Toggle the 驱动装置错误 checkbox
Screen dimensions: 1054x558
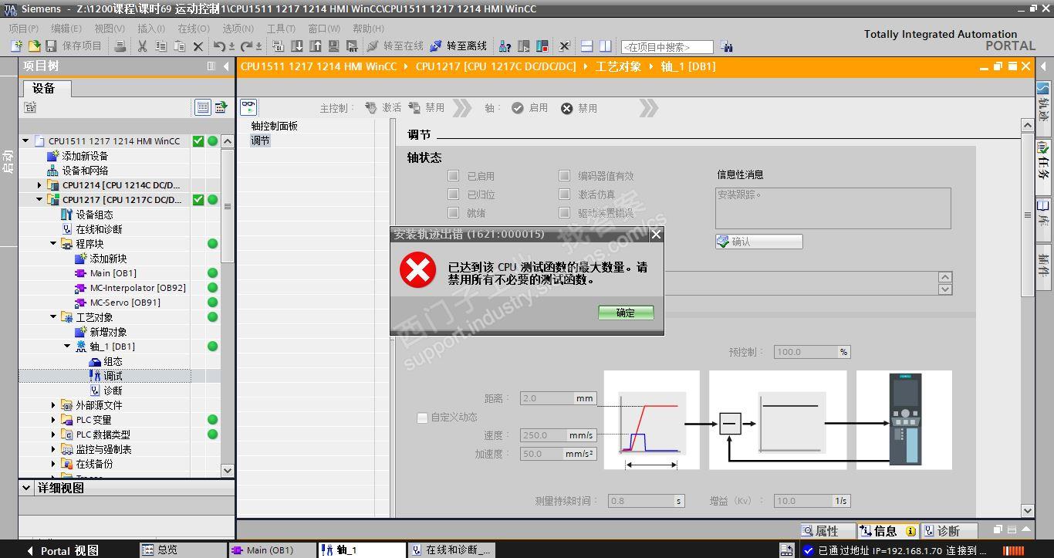click(x=564, y=213)
